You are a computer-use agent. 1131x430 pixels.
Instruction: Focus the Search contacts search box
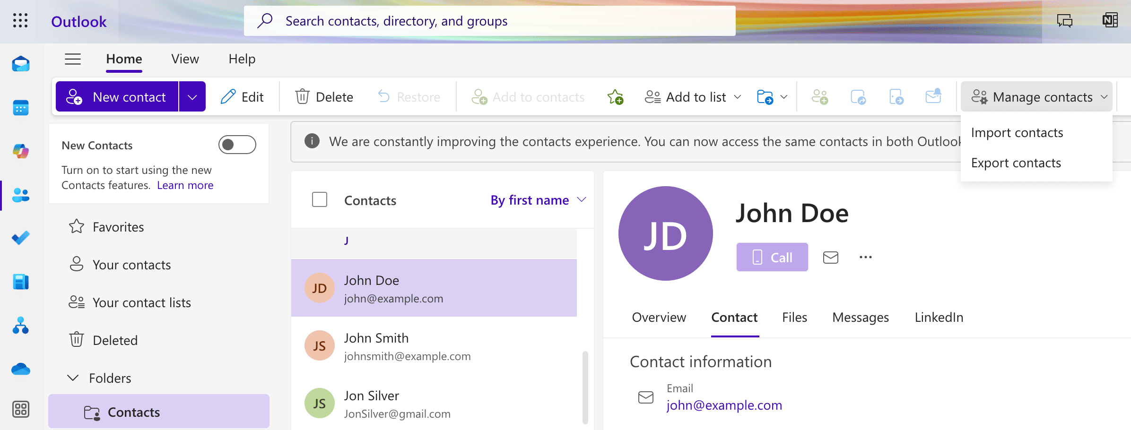coord(489,21)
